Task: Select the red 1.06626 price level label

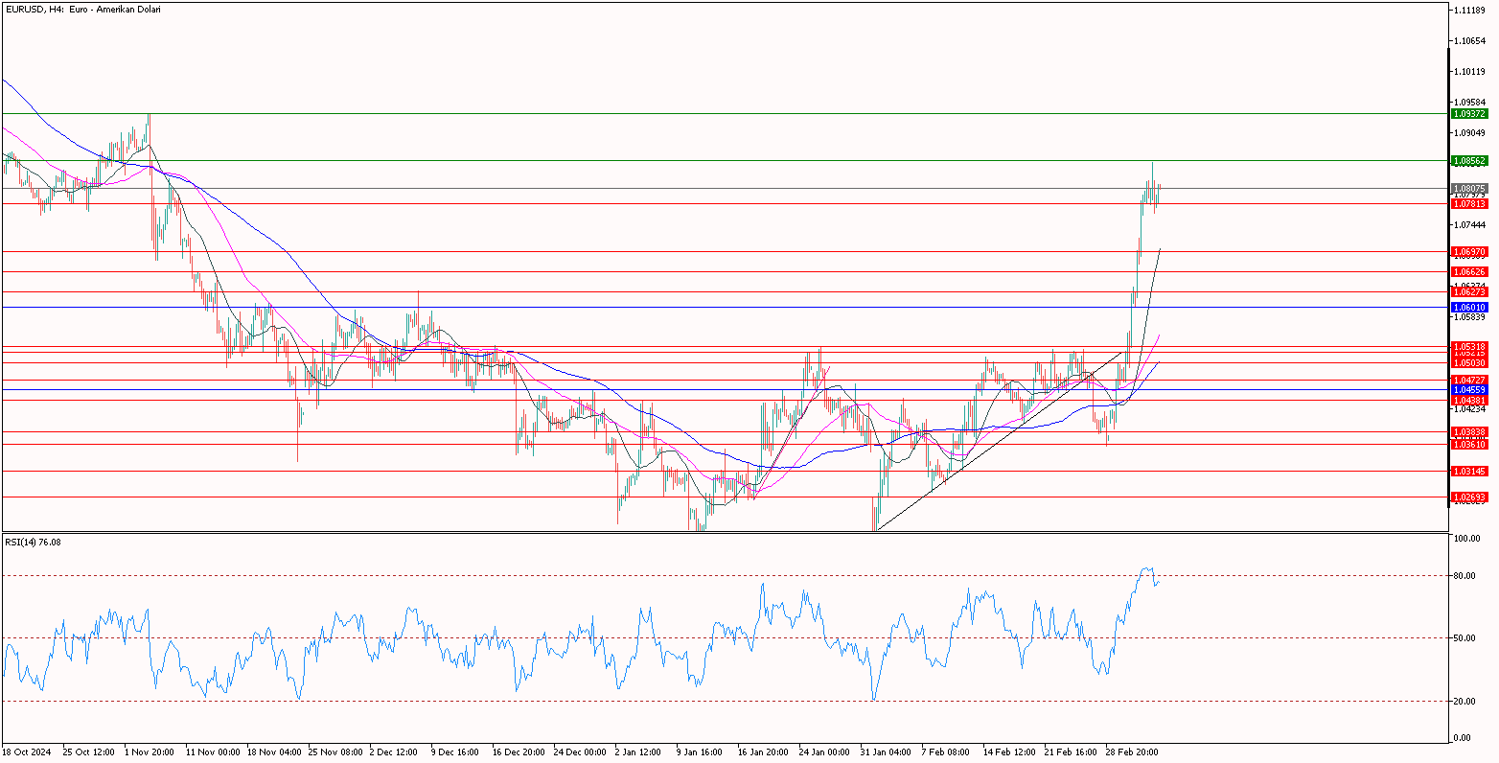Action: point(1469,271)
